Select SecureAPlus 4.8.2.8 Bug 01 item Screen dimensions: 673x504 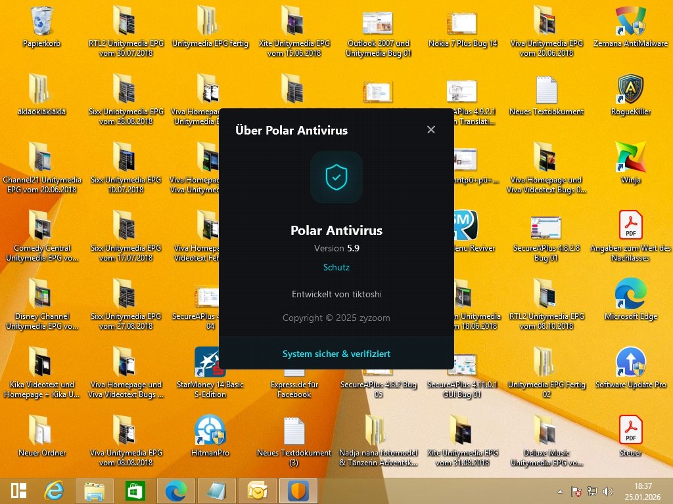(x=546, y=239)
